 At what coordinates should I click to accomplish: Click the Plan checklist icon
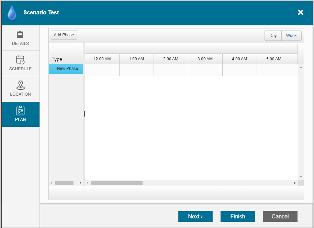tap(20, 110)
